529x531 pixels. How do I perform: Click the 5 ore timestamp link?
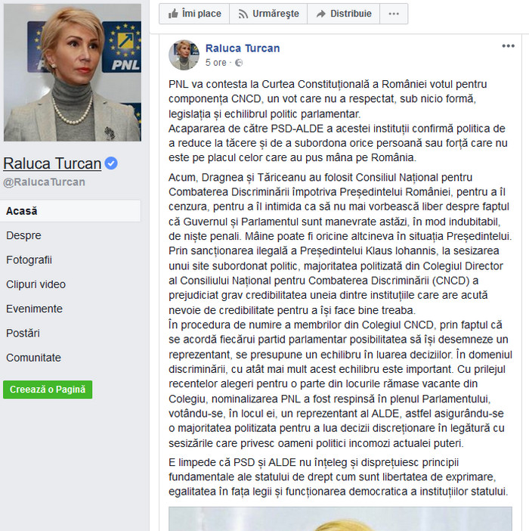pos(216,63)
